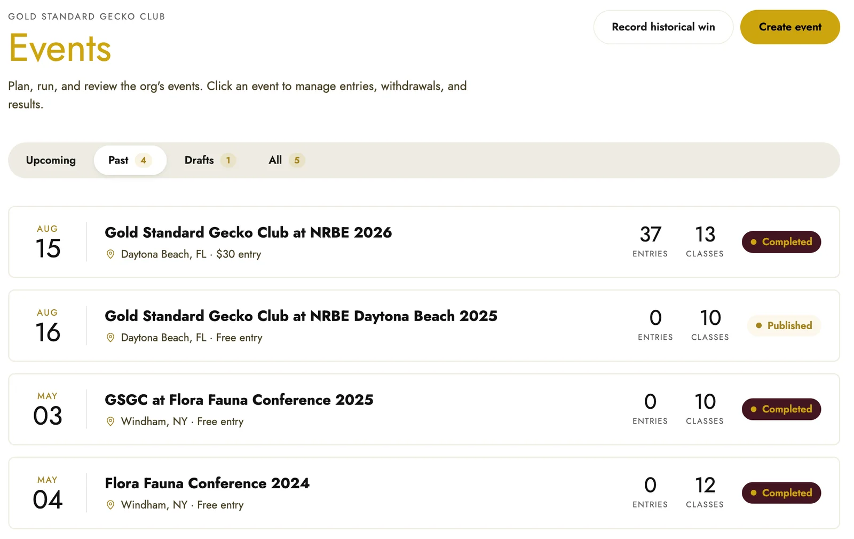This screenshot has height=539, width=854.
Task: Click the MAY 04 date
Action: 48,493
